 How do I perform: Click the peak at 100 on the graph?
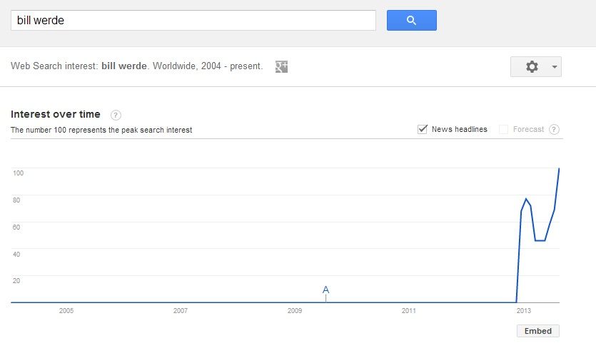pyautogui.click(x=559, y=168)
